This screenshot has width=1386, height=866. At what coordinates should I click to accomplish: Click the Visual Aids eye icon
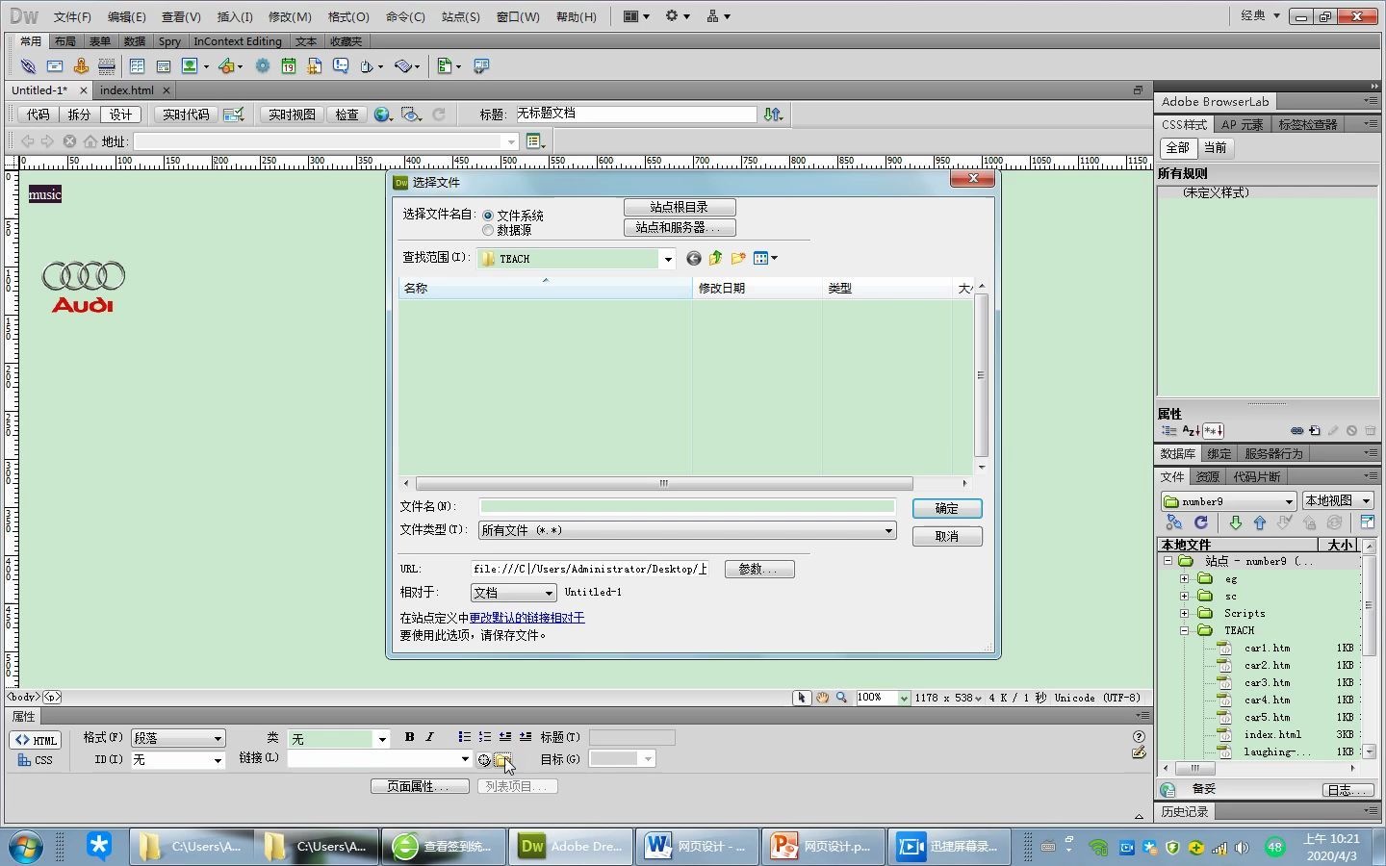[x=411, y=115]
